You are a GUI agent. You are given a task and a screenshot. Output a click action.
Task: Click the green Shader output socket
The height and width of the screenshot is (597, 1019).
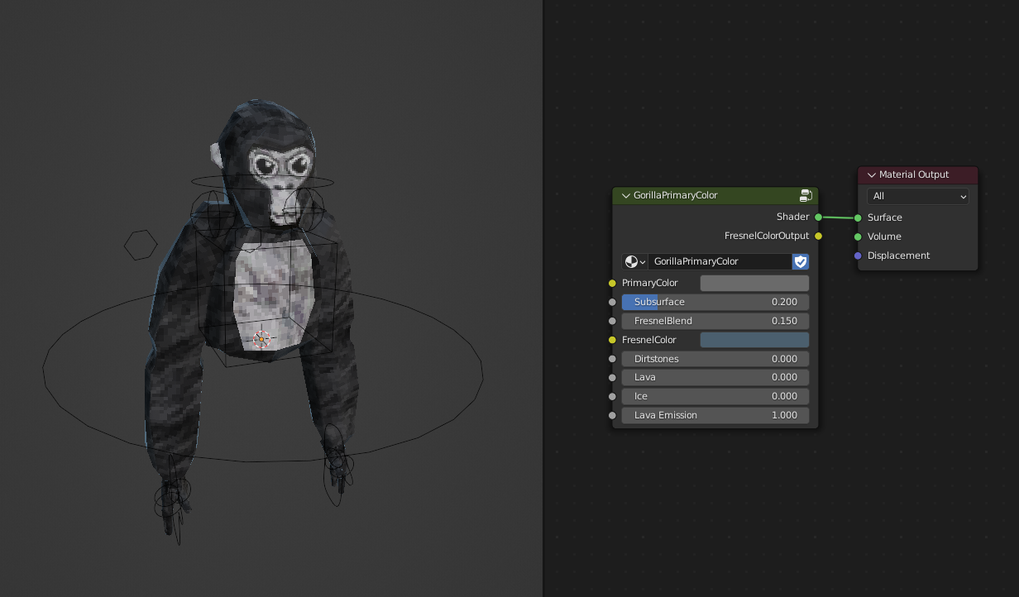tap(817, 217)
